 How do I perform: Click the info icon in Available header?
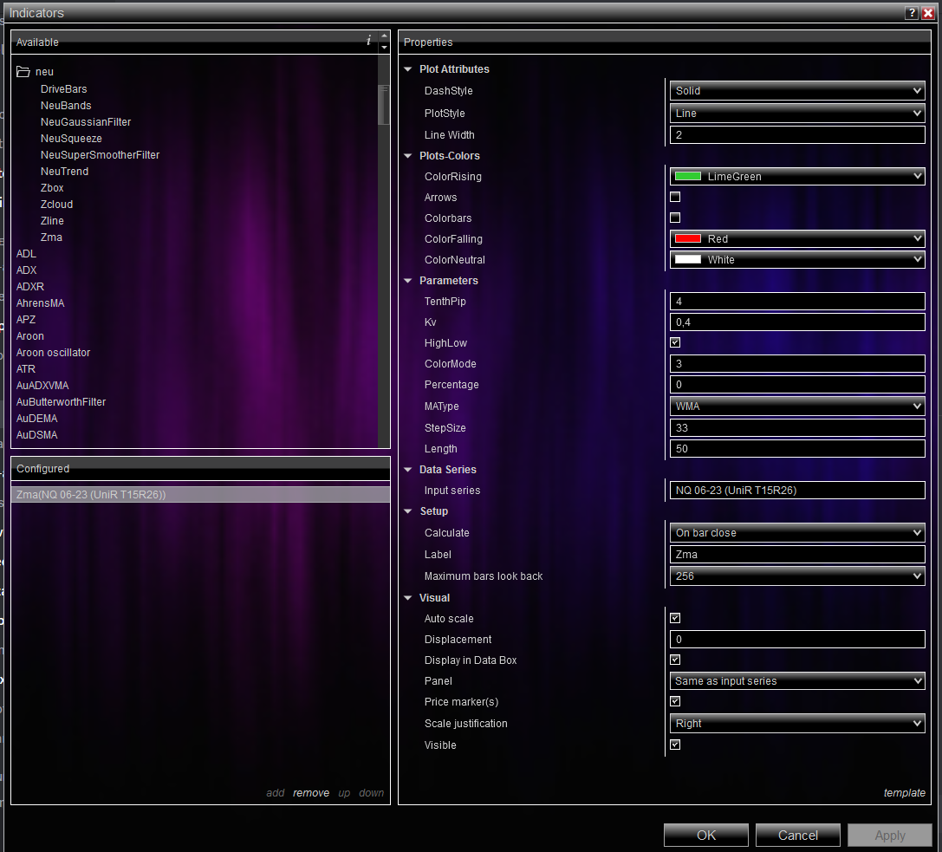[368, 40]
